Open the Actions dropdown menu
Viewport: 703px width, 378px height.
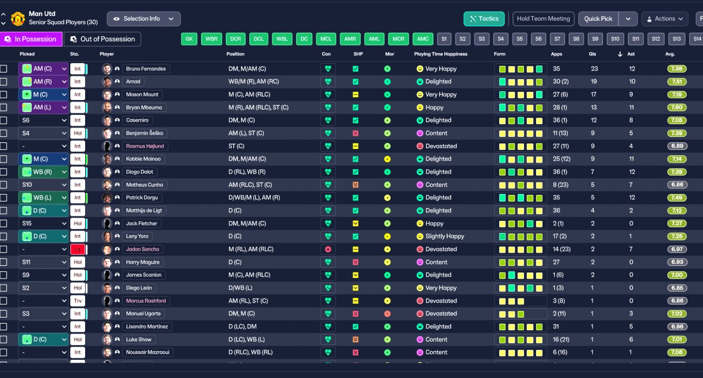(665, 19)
